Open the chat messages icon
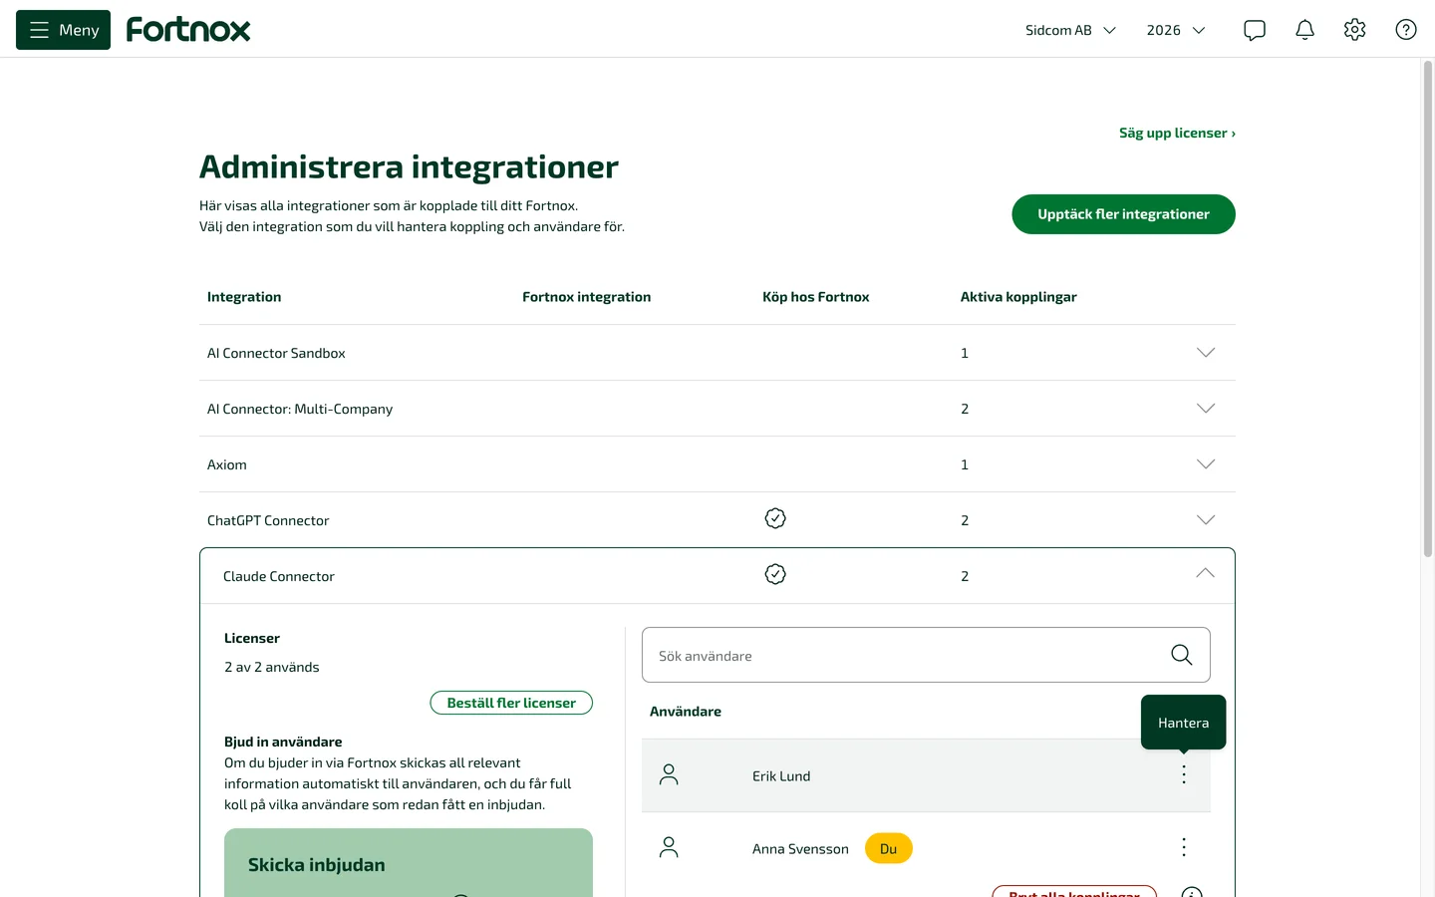This screenshot has height=897, width=1435. tap(1255, 30)
